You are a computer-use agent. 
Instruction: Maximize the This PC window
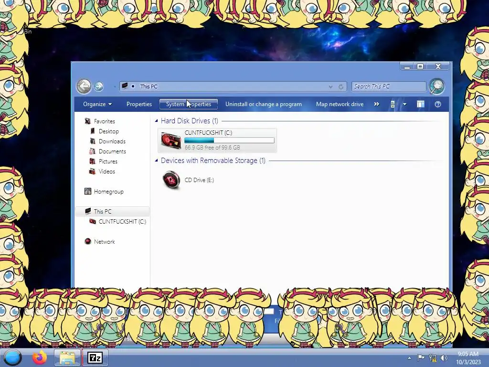420,66
